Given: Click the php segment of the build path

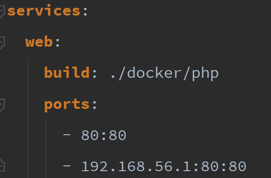Looking at the screenshot, I should tap(205, 73).
